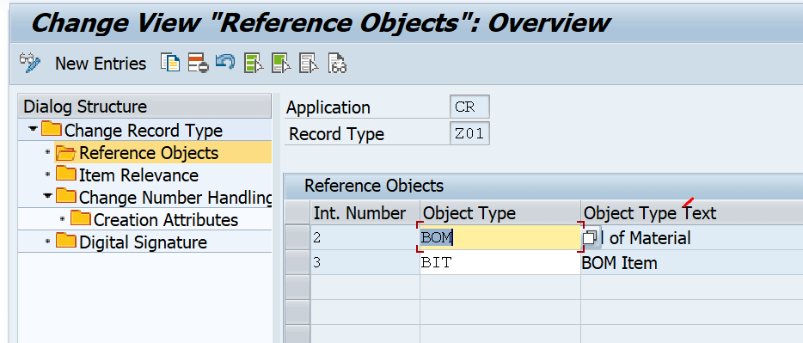Select the row with Int. Number 2
803x343 pixels.
pos(297,237)
